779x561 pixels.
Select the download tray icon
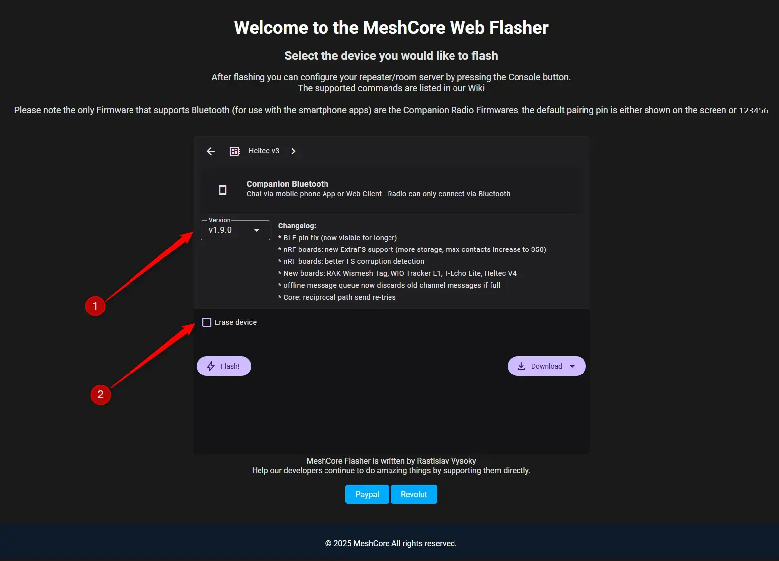point(521,366)
